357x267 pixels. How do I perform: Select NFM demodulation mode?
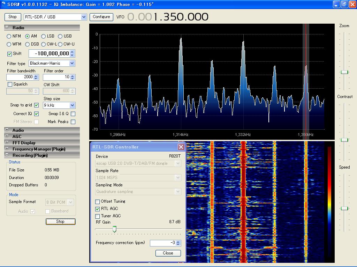(x=9, y=36)
